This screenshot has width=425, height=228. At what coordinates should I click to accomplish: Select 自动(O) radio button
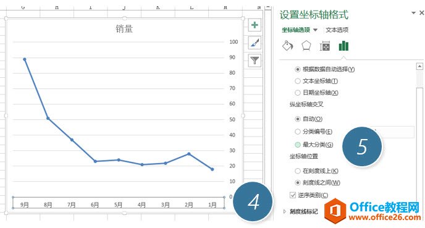click(298, 119)
